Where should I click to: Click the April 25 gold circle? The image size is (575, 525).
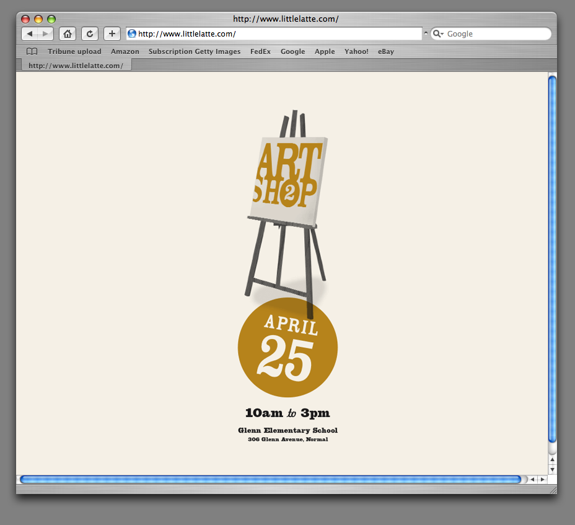pos(288,348)
